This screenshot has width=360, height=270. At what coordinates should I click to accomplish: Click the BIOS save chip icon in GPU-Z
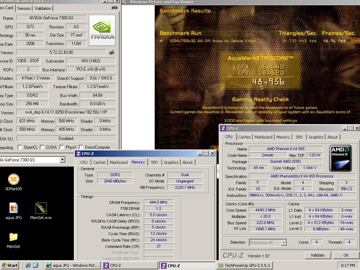coord(112,52)
